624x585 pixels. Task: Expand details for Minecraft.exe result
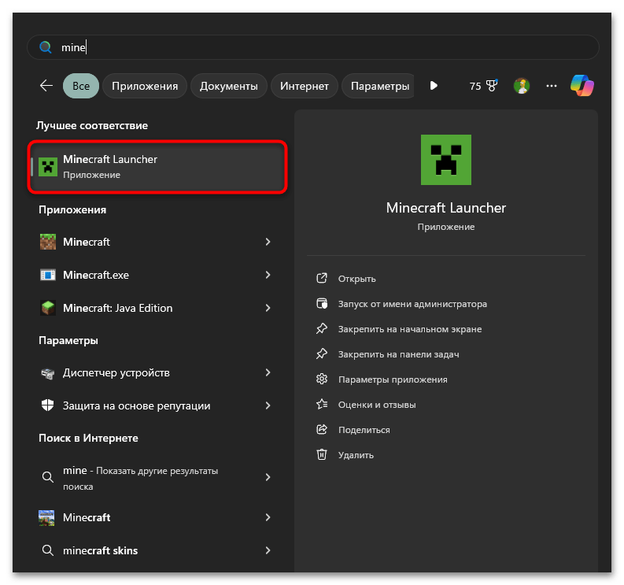click(268, 275)
